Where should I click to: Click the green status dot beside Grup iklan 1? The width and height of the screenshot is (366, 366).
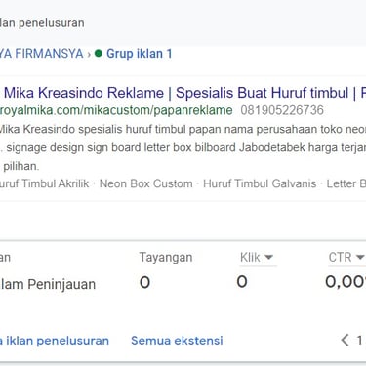(x=99, y=53)
